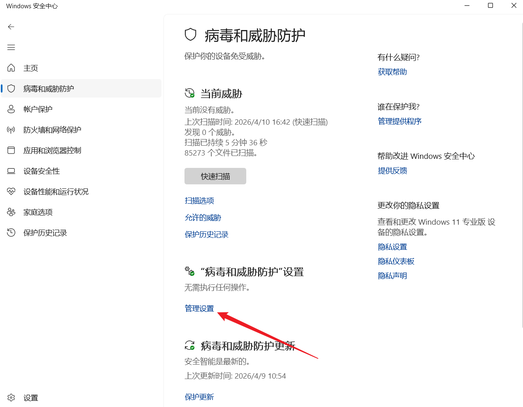Click the 扫描已持续 5 分钟 36 秒 text

click(226, 142)
